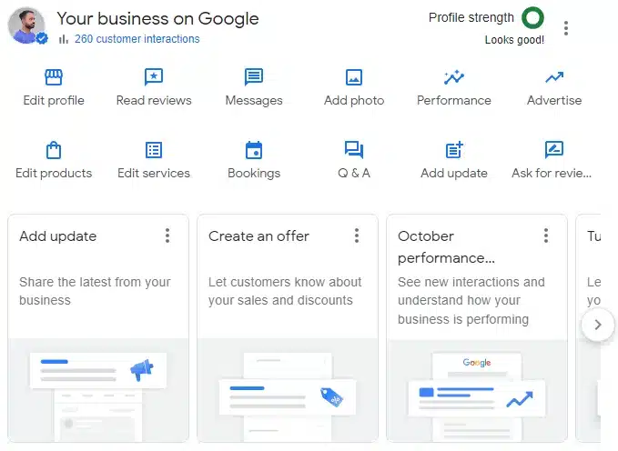The height and width of the screenshot is (451, 618).
Task: Select the Add photo icon
Action: click(x=354, y=77)
